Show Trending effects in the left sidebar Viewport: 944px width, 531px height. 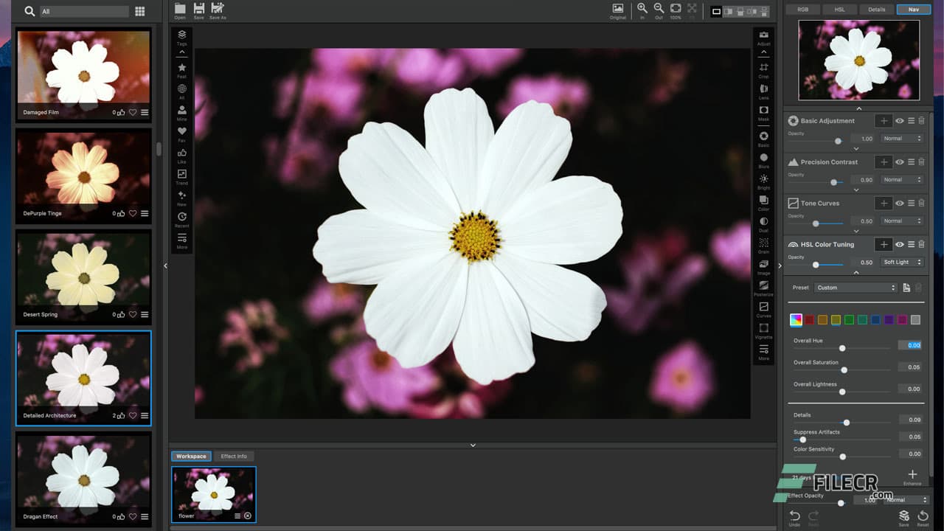click(181, 174)
